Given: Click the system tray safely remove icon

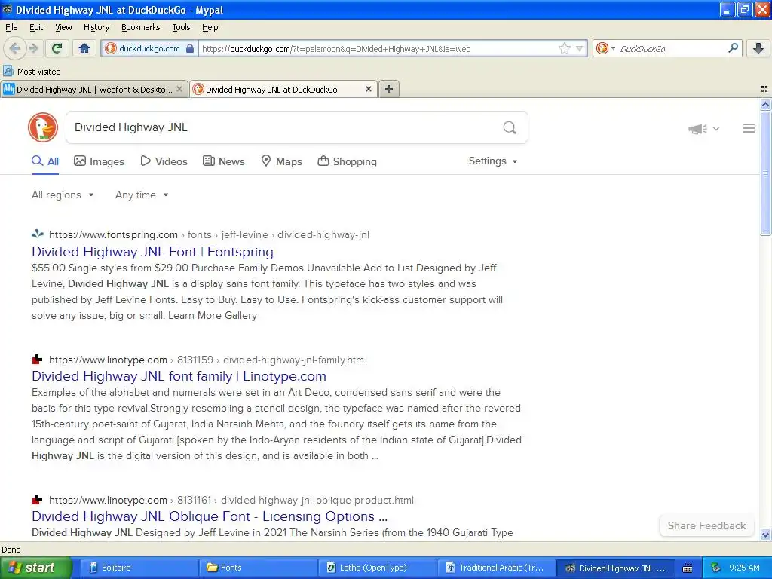Looking at the screenshot, I should tap(715, 568).
